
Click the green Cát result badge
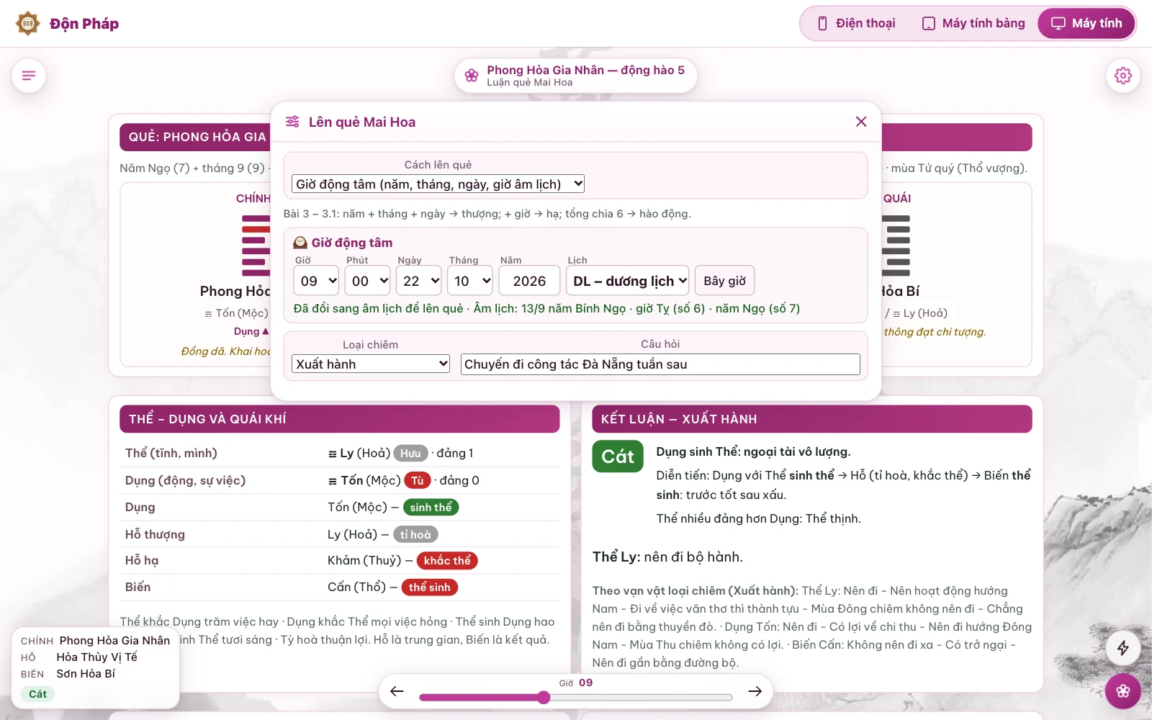(x=618, y=456)
